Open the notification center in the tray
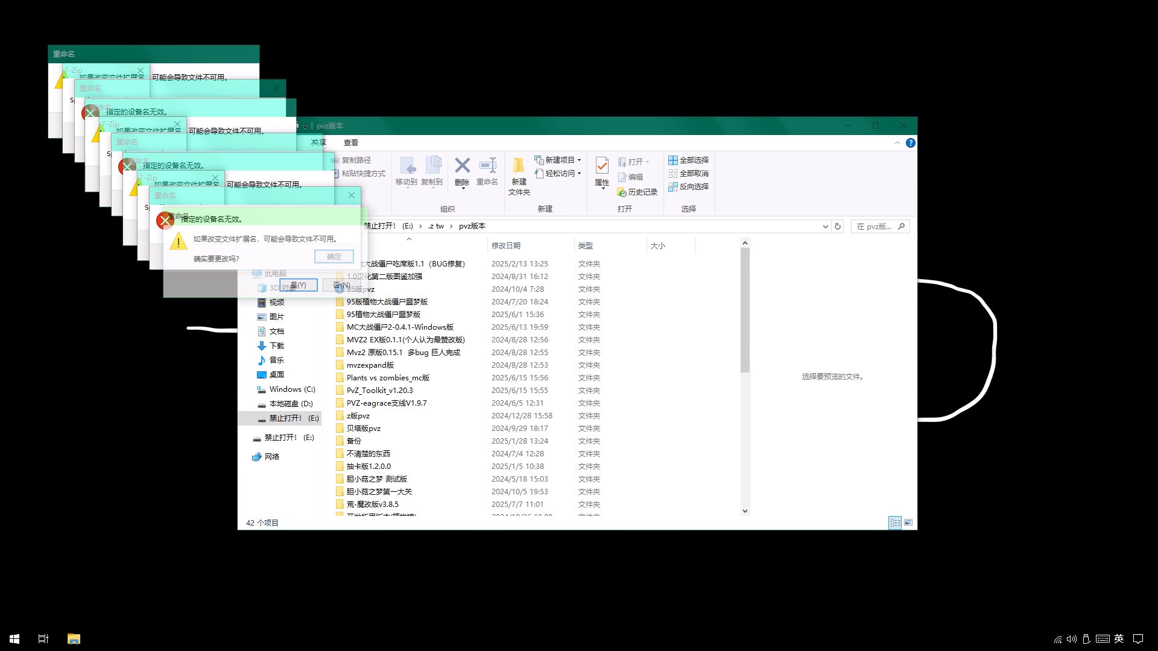Viewport: 1158px width, 651px height. (1138, 639)
